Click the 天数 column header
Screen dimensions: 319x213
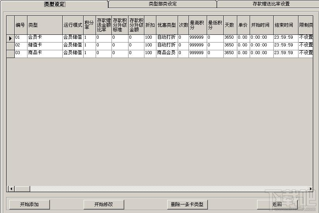click(230, 25)
